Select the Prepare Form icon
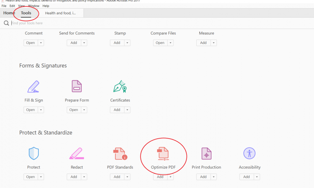Viewport: 314px width, 188px height. [x=77, y=86]
